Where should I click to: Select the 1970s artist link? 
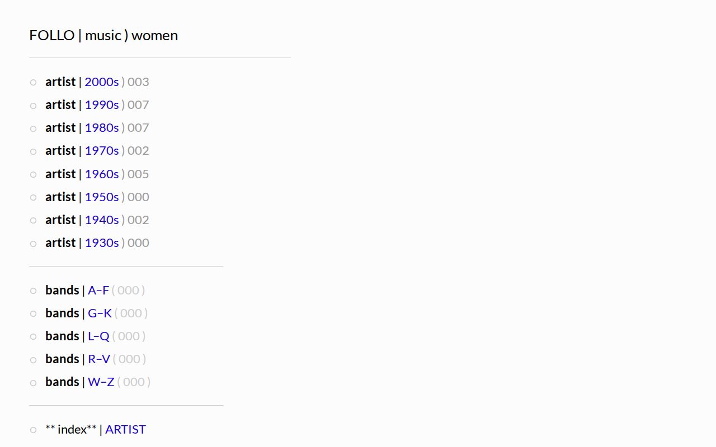point(102,150)
